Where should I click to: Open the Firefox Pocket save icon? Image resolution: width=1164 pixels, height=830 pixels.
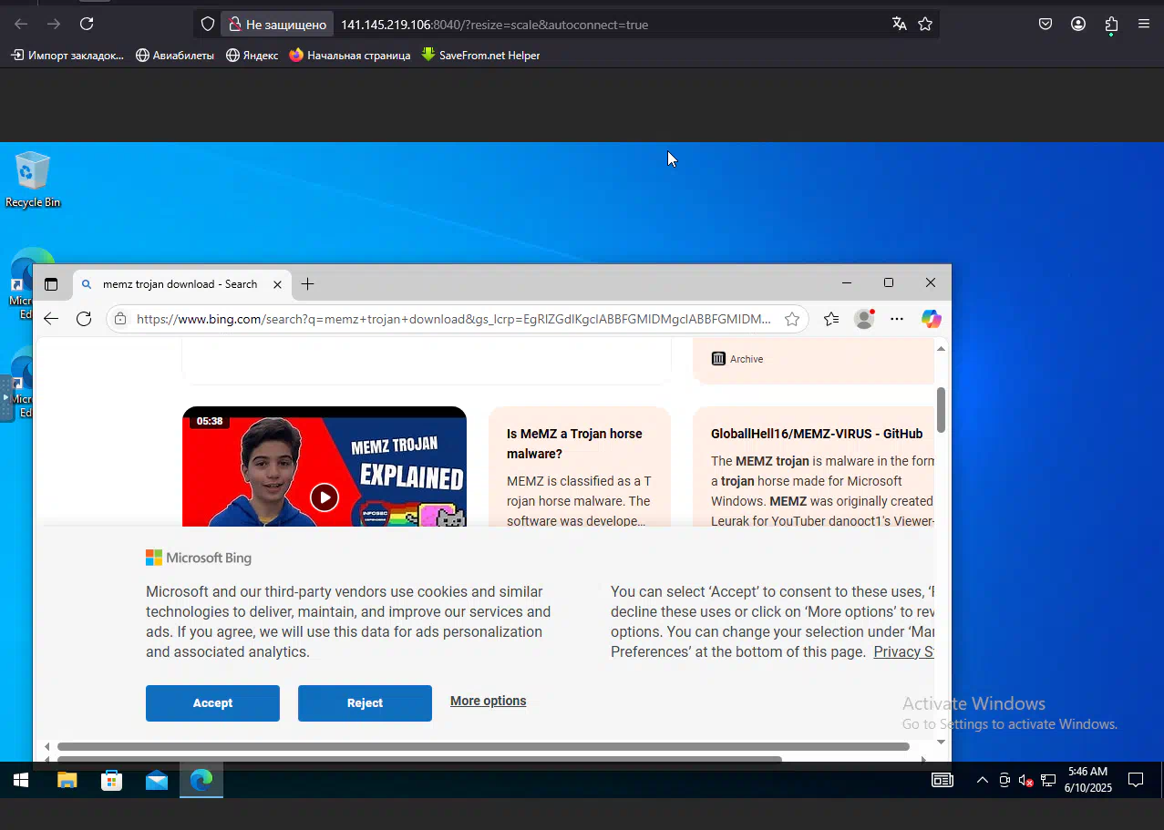[x=1046, y=25]
